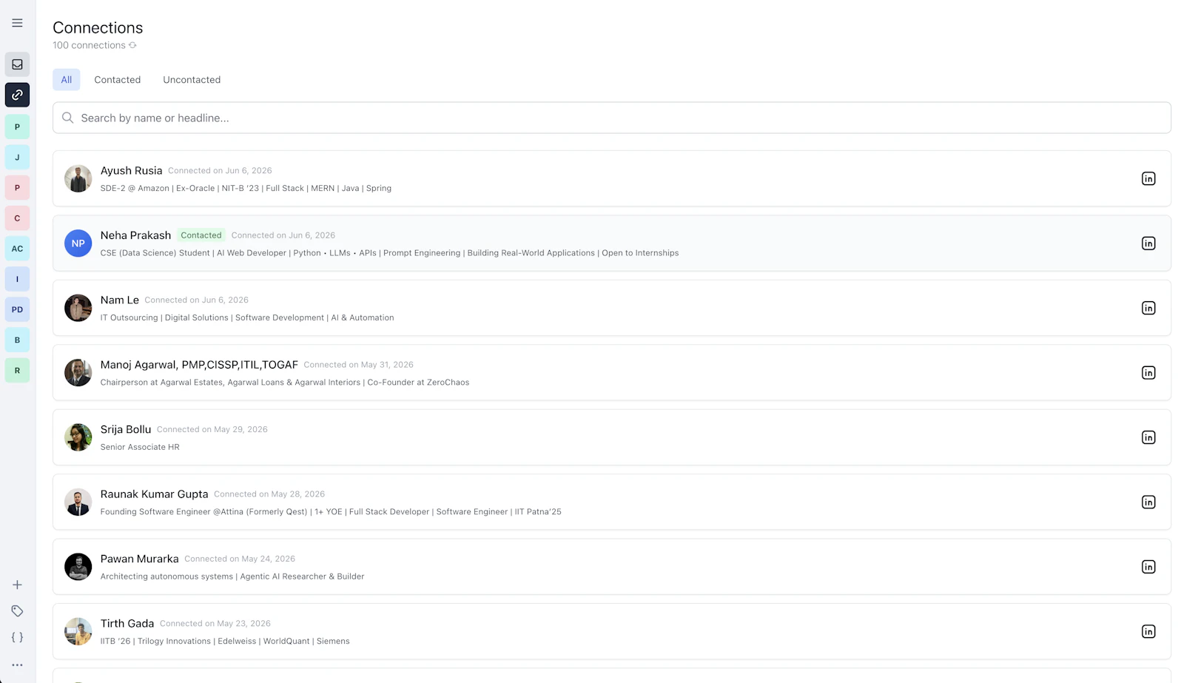This screenshot has width=1184, height=683.
Task: Open Manoj Agarwal's LinkedIn profile icon
Action: coord(1148,373)
